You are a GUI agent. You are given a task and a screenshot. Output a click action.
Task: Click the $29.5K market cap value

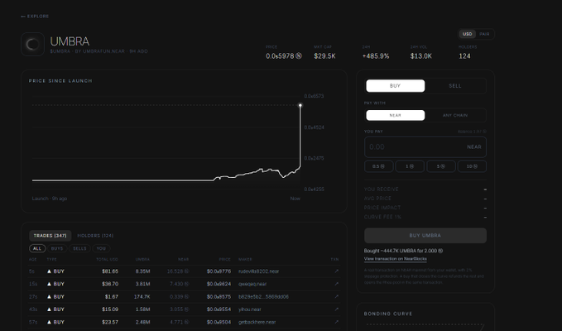324,56
